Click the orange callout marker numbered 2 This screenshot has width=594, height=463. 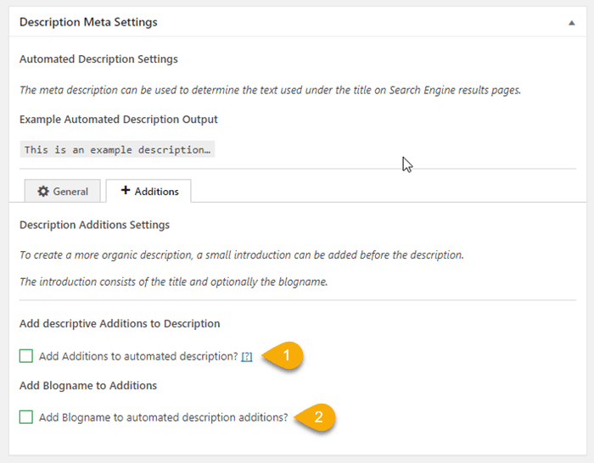click(318, 417)
